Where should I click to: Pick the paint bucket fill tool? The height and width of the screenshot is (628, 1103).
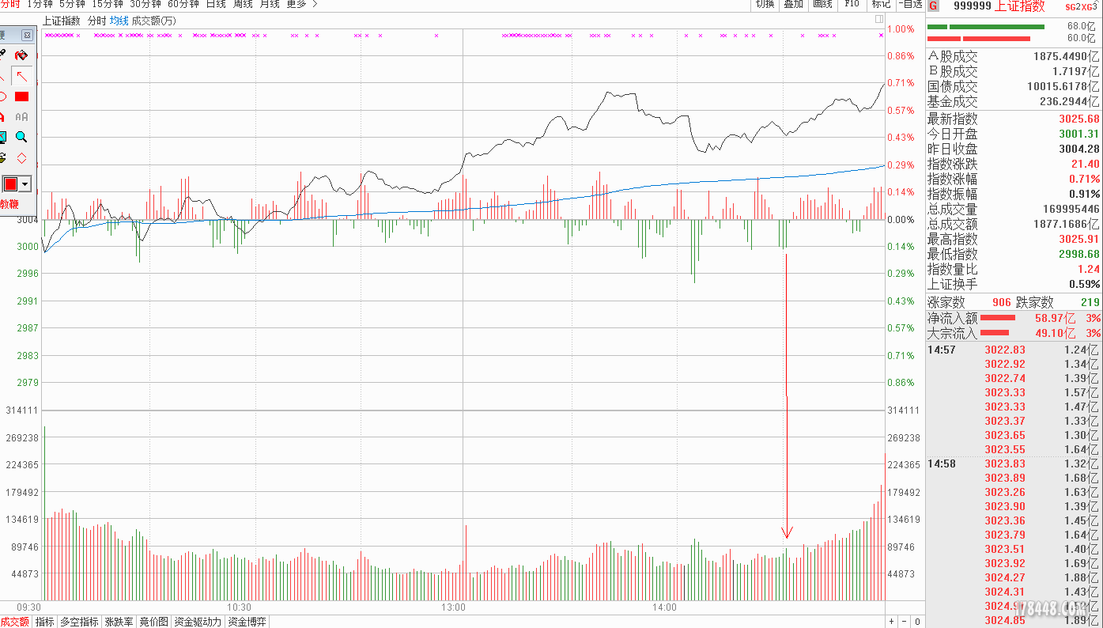[x=22, y=55]
